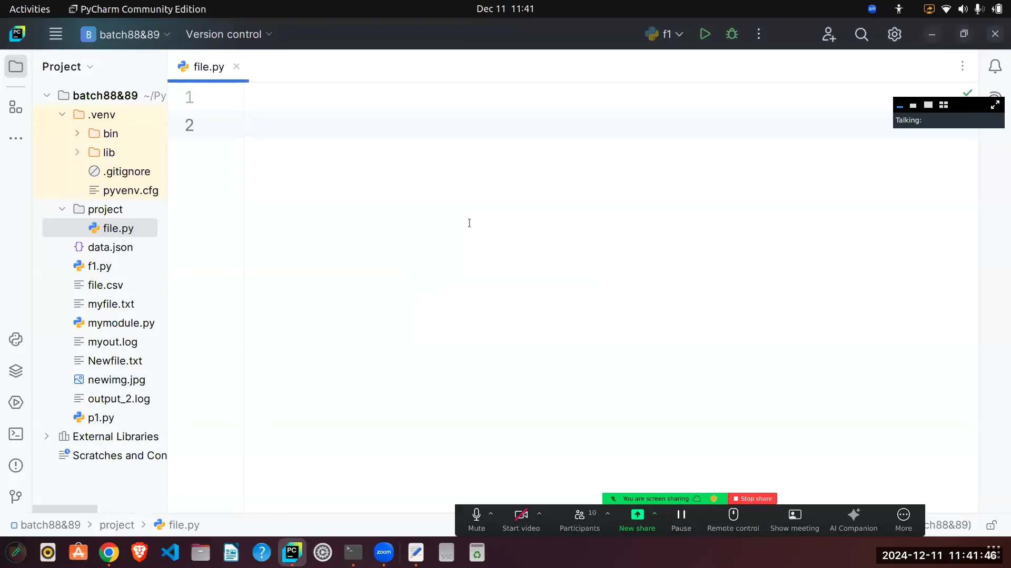Run the f1 configuration with the play icon
Screen dimensions: 1011x568
(705, 34)
